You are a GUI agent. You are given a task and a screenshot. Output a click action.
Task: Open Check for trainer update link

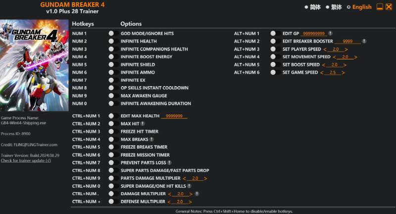click(x=26, y=160)
